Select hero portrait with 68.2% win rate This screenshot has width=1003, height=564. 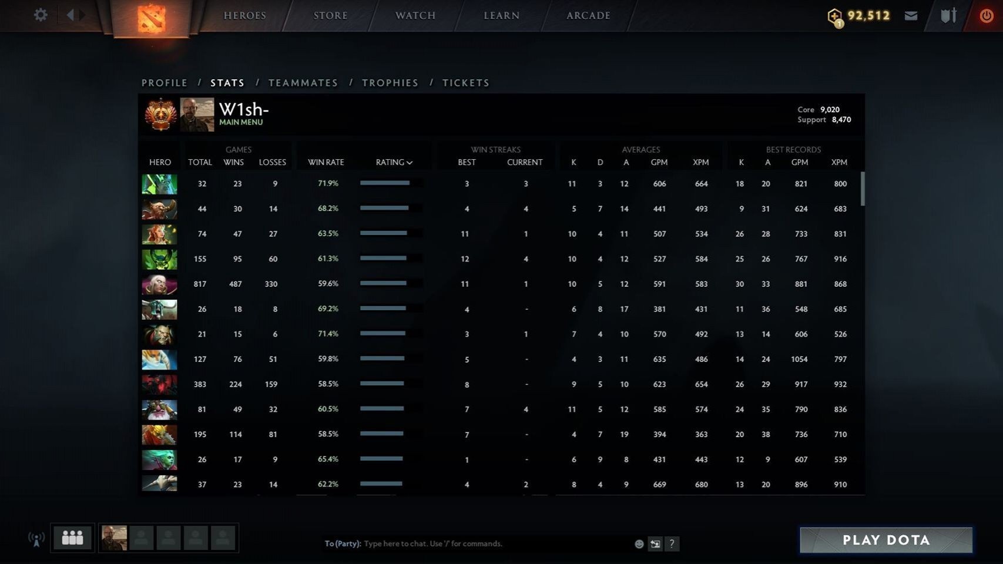tap(159, 209)
